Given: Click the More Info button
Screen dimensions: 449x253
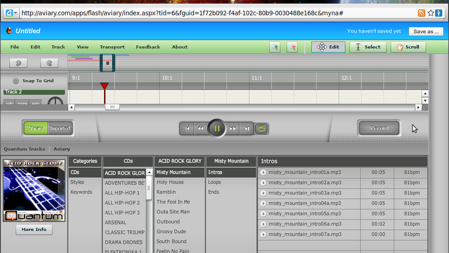Looking at the screenshot, I should click(x=34, y=229).
